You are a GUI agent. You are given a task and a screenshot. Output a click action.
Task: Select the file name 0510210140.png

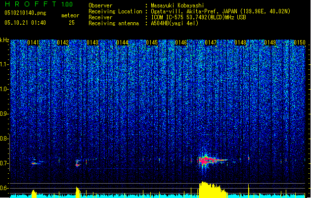(25, 13)
